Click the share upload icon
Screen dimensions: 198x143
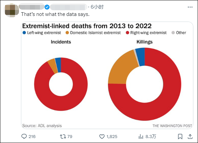pos(190,136)
